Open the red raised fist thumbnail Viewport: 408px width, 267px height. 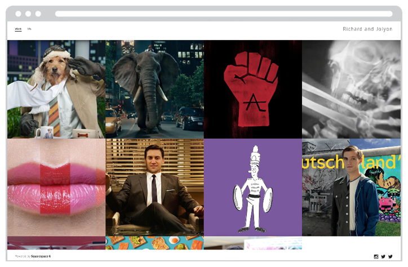point(253,89)
